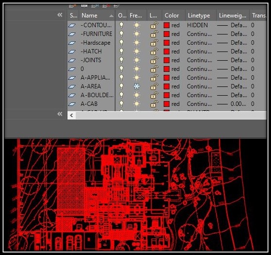Collapse panel with lower double chevron

(60, 114)
